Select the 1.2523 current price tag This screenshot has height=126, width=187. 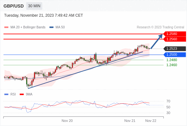coord(175,49)
